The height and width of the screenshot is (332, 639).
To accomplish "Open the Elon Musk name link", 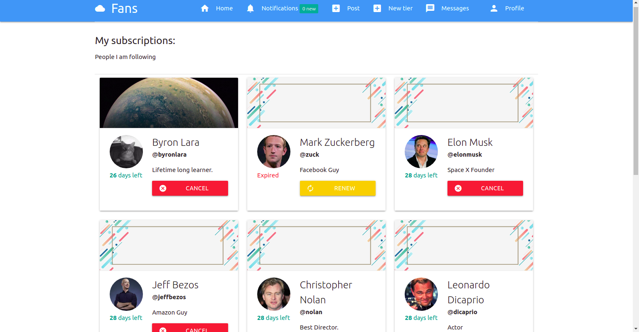I will coord(470,143).
